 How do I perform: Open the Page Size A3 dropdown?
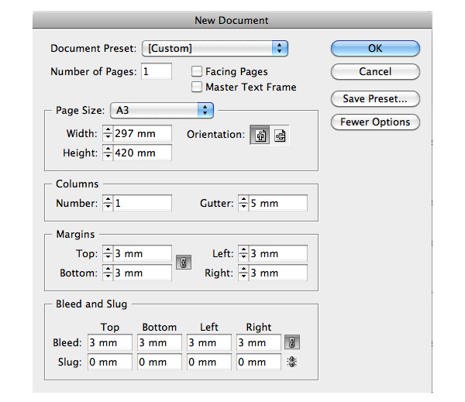(162, 110)
